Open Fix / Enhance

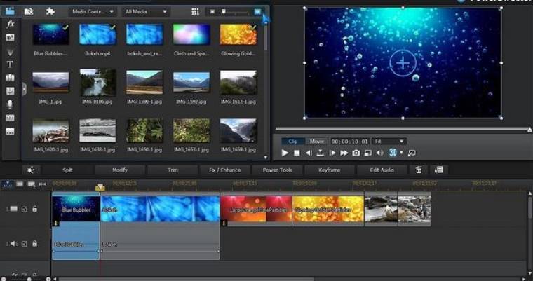224,170
